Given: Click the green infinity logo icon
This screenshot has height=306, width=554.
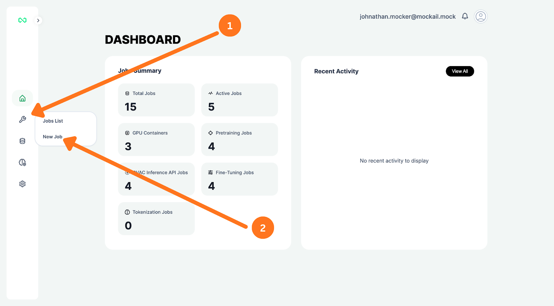Looking at the screenshot, I should [23, 20].
